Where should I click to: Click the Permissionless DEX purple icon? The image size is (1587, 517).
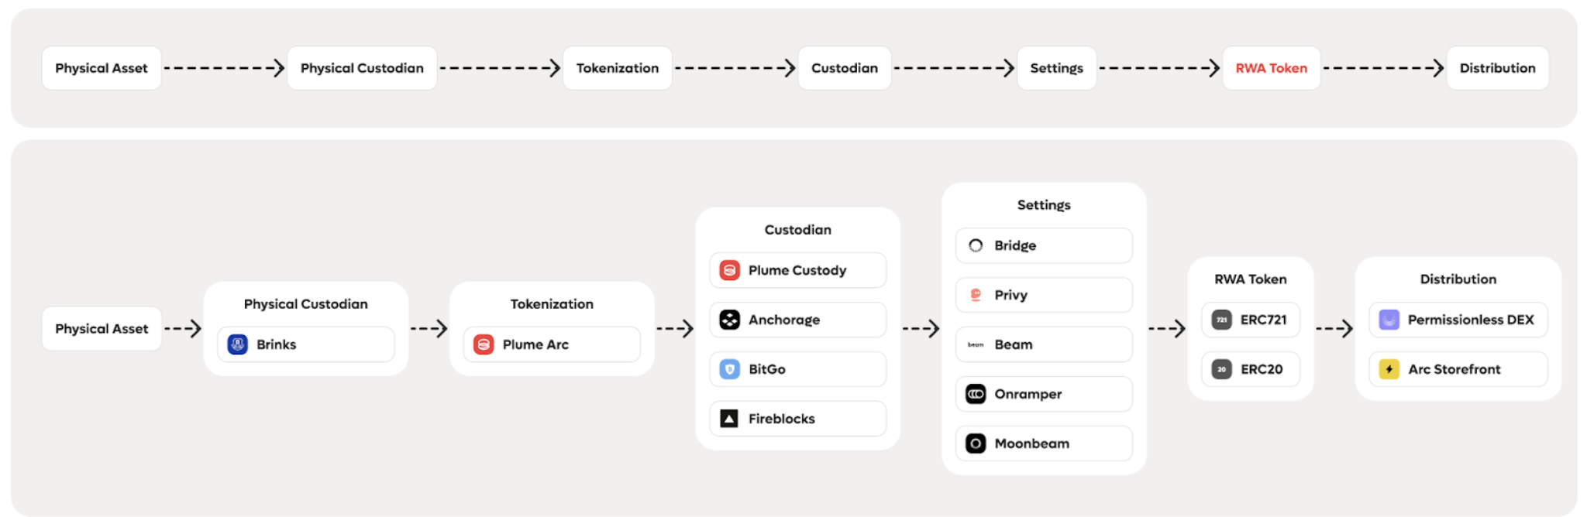click(x=1389, y=320)
